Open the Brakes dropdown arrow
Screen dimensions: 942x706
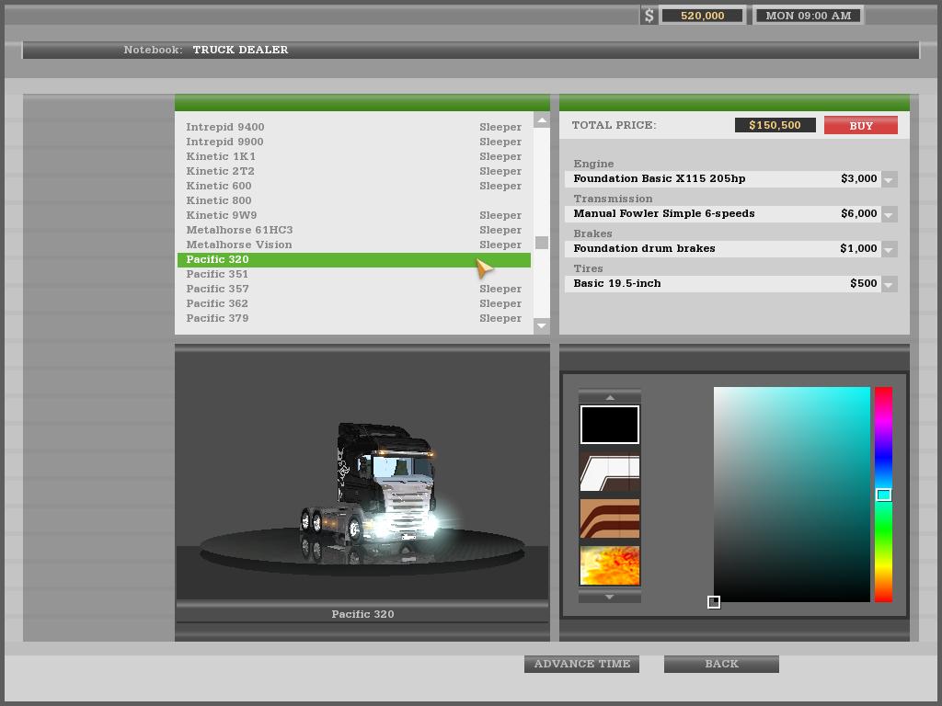pos(889,249)
